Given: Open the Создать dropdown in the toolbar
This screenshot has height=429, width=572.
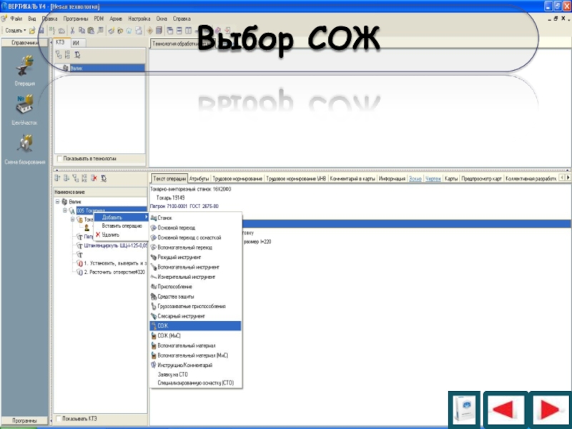Looking at the screenshot, I should (x=15, y=31).
